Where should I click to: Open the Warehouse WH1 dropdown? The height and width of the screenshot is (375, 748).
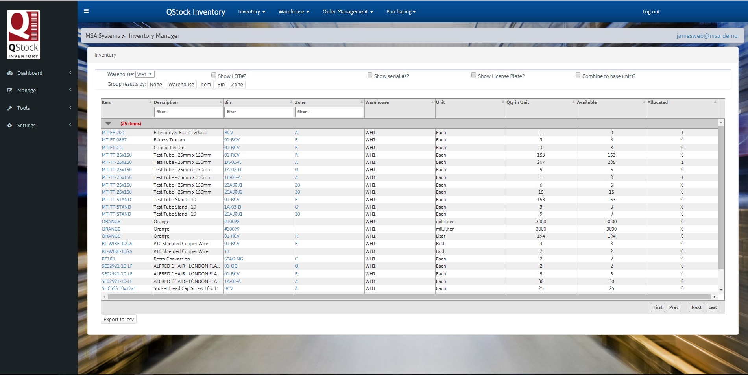tap(145, 74)
